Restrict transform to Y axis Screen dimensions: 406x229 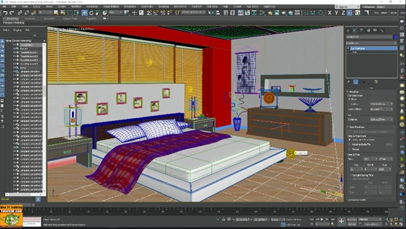click(x=336, y=13)
